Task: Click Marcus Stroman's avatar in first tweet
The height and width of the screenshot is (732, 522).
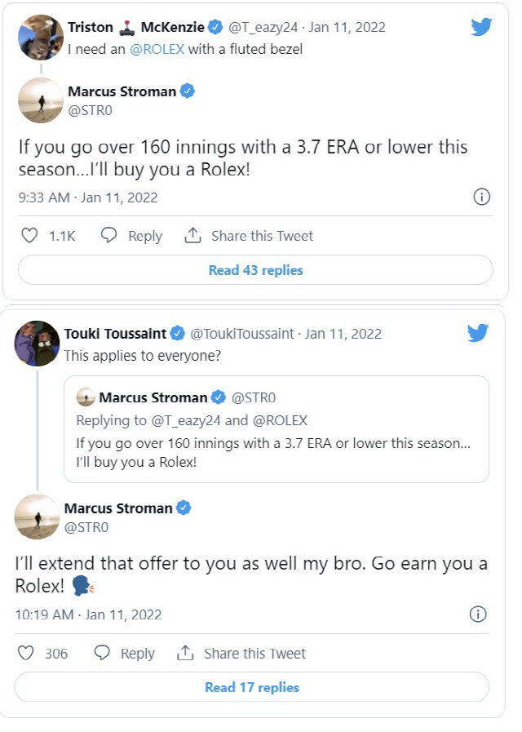Action: (40, 101)
